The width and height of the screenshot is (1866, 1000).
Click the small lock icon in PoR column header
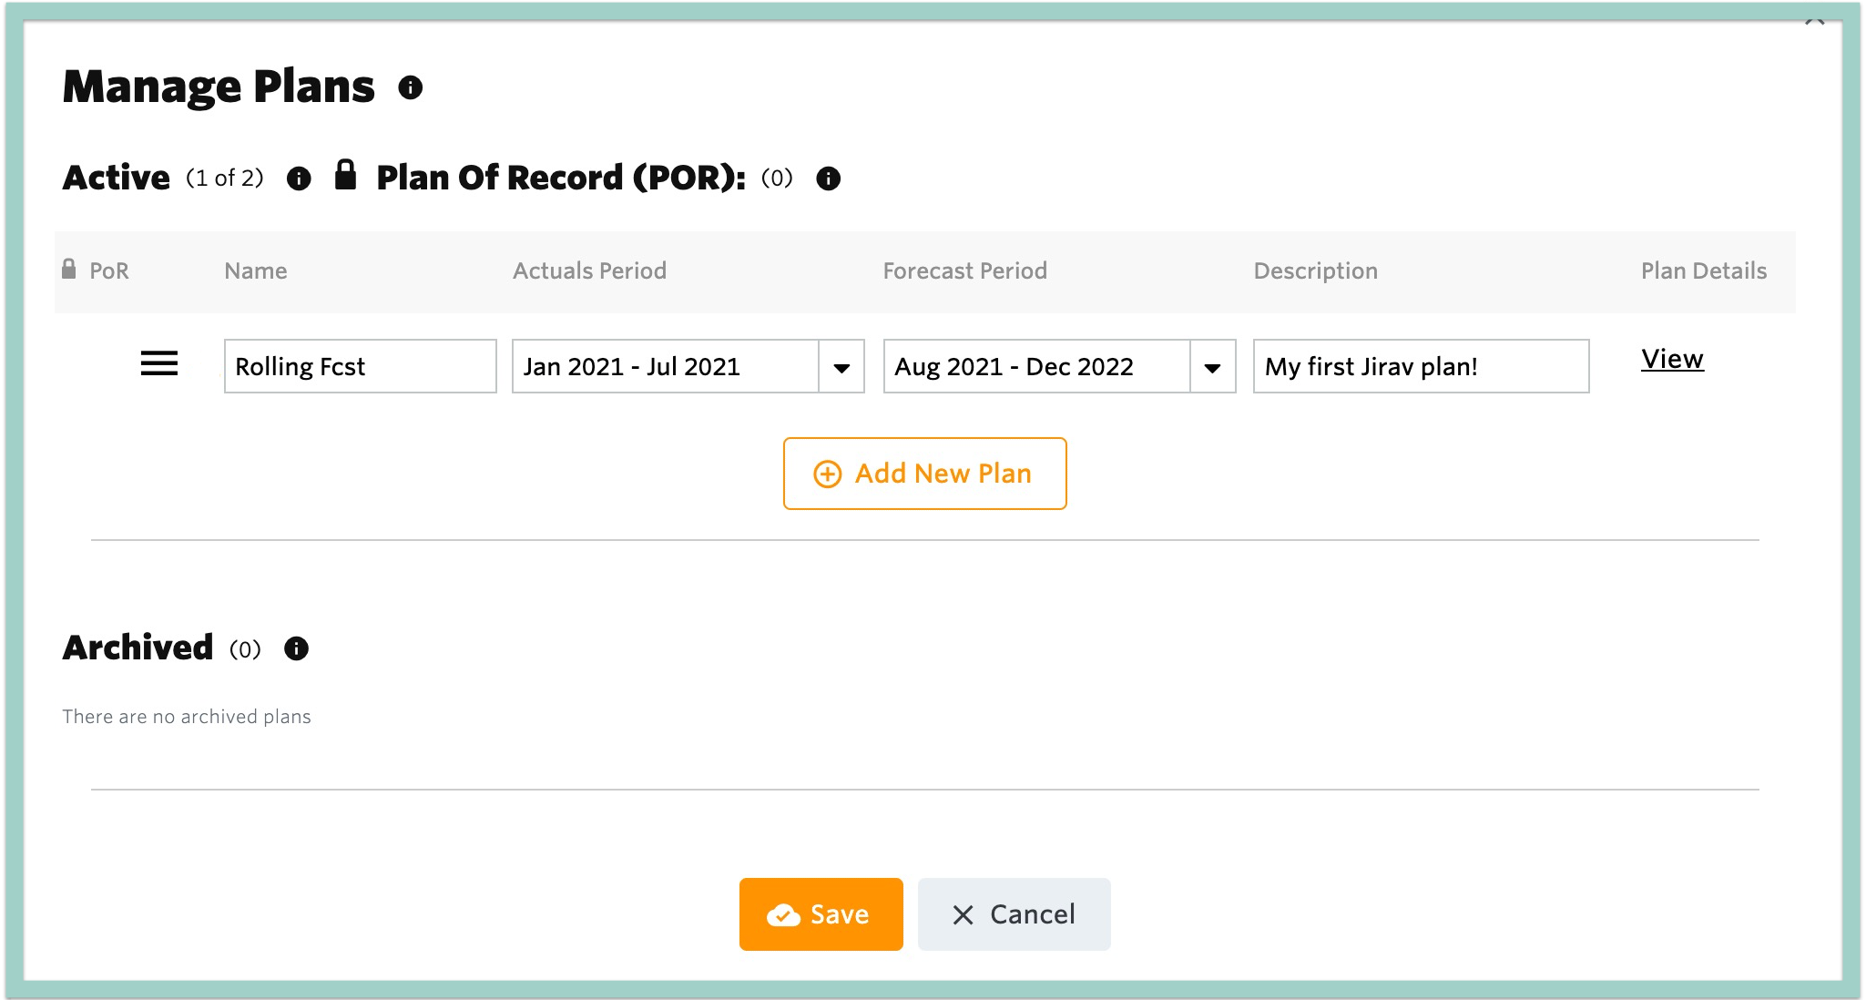point(69,269)
